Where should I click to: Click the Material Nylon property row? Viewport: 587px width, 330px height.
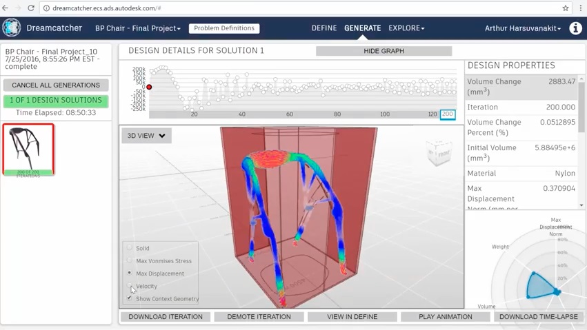pos(521,173)
